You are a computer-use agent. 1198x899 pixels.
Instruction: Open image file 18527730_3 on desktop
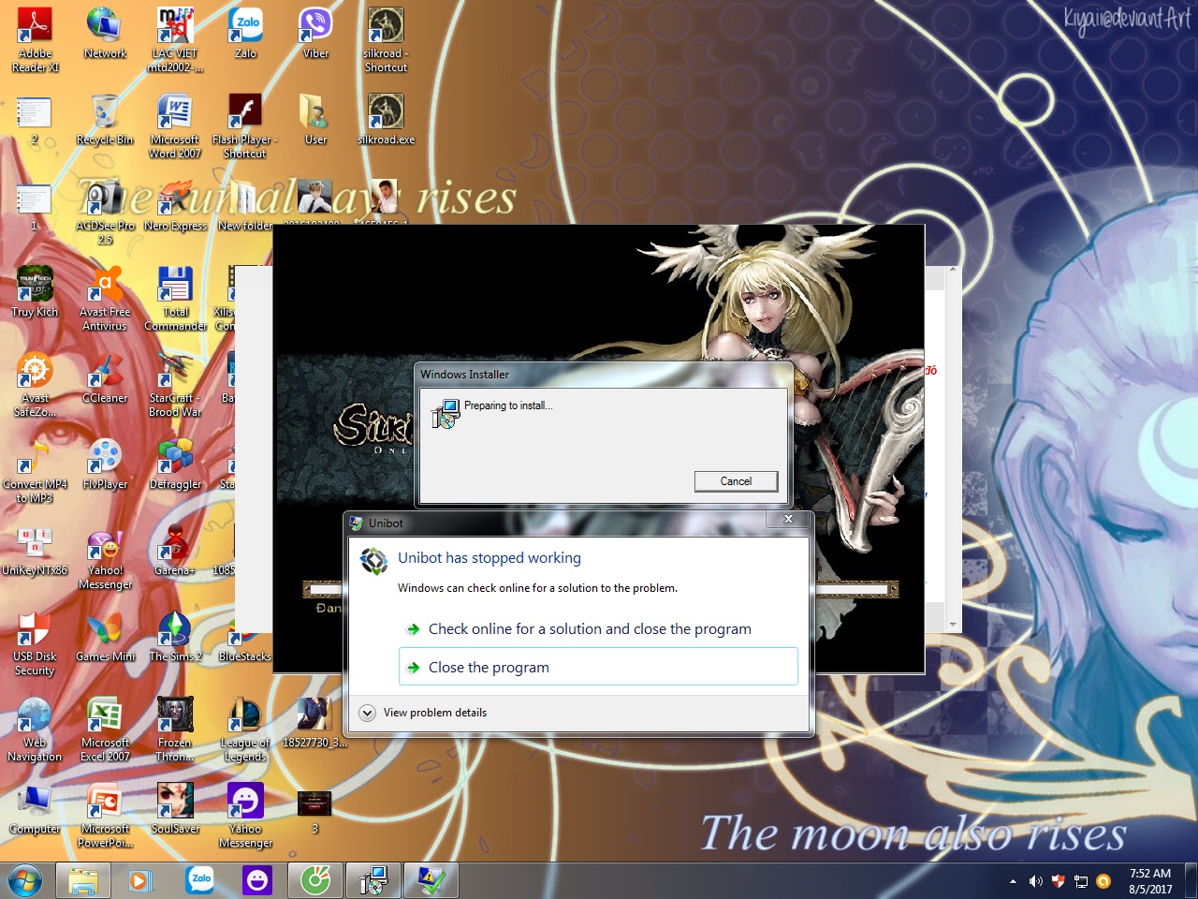pyautogui.click(x=314, y=722)
